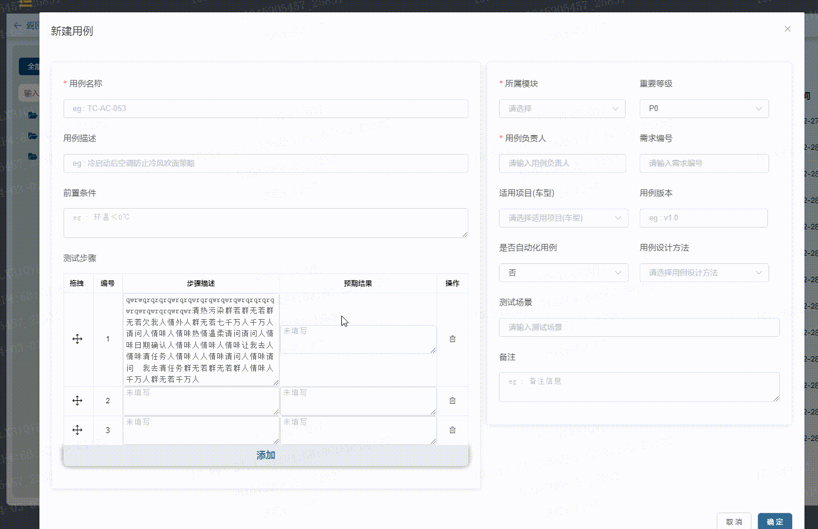Open the 重要等级 dropdown showing P0
This screenshot has width=818, height=529.
(704, 108)
